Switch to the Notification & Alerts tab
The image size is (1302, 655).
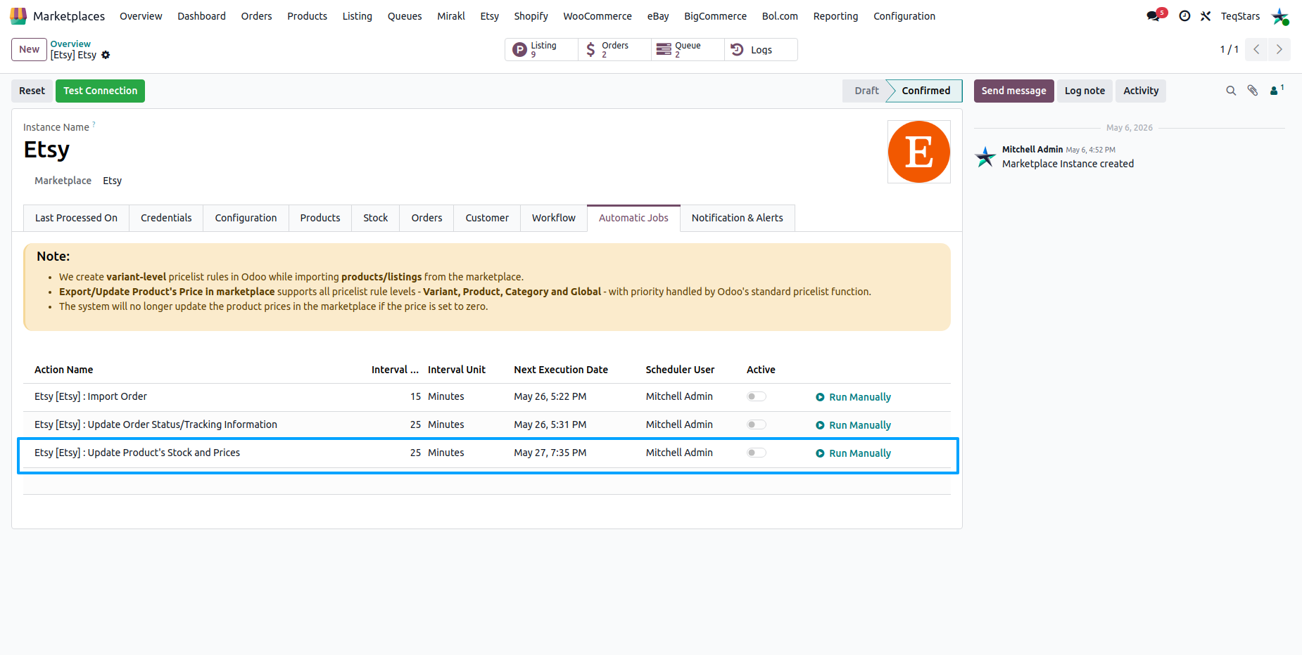(x=737, y=218)
